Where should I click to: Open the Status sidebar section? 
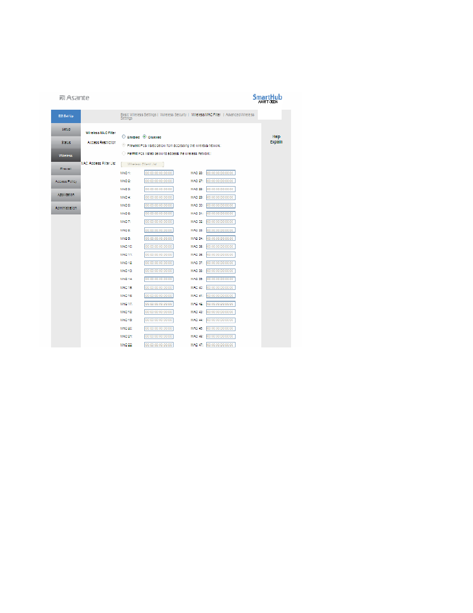click(x=66, y=142)
